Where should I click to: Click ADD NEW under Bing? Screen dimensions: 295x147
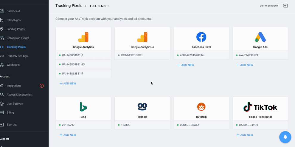coord(68,135)
